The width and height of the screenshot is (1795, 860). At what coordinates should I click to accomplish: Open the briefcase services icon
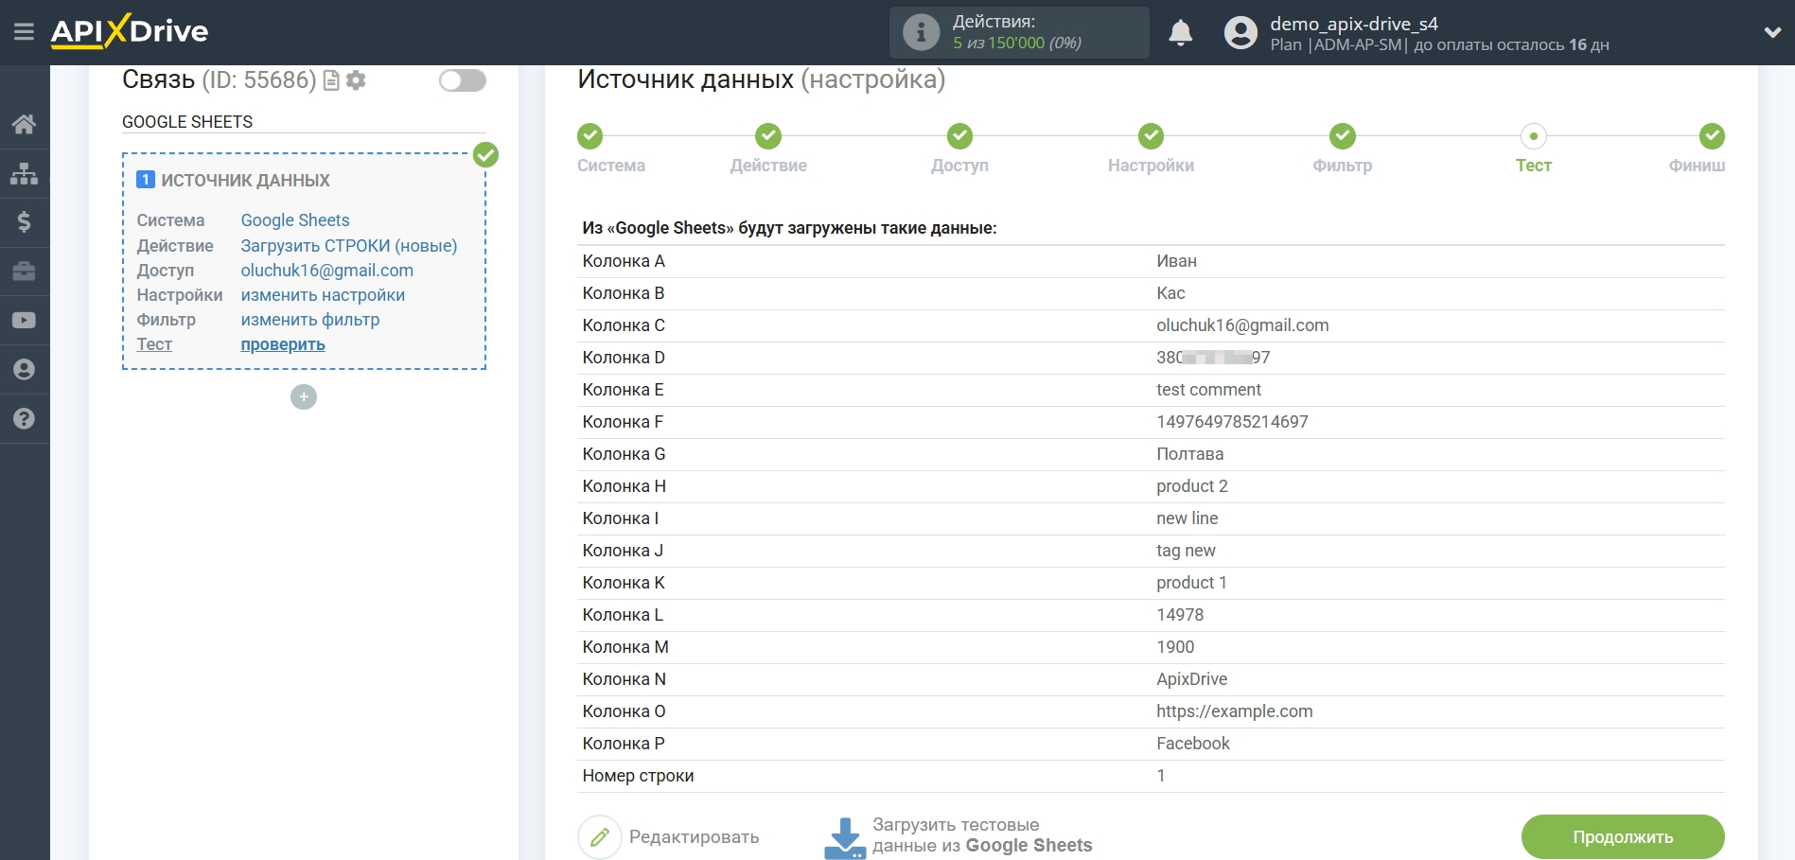pyautogui.click(x=24, y=272)
